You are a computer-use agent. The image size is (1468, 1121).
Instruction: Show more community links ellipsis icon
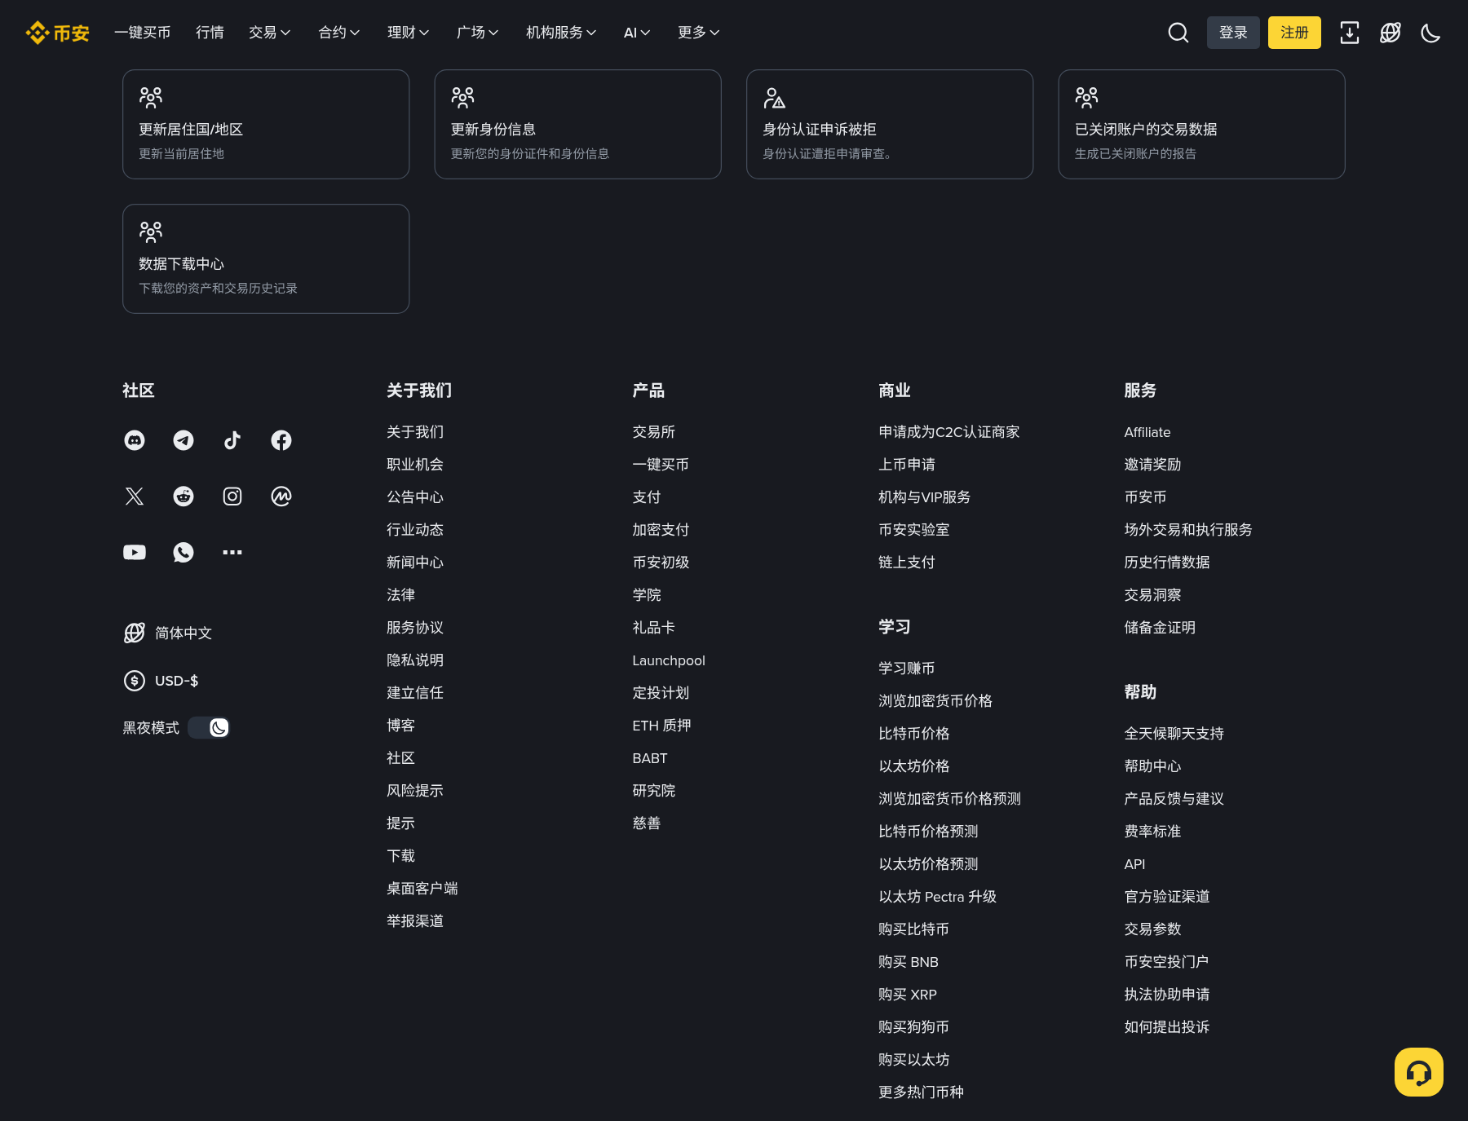pos(232,553)
